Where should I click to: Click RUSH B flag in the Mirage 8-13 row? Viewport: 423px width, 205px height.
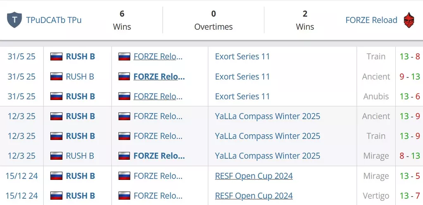[56, 156]
